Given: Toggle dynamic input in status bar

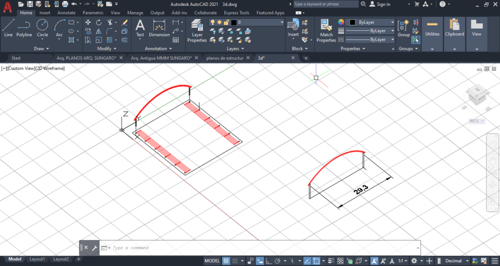Looking at the screenshot, I should click(x=260, y=261).
